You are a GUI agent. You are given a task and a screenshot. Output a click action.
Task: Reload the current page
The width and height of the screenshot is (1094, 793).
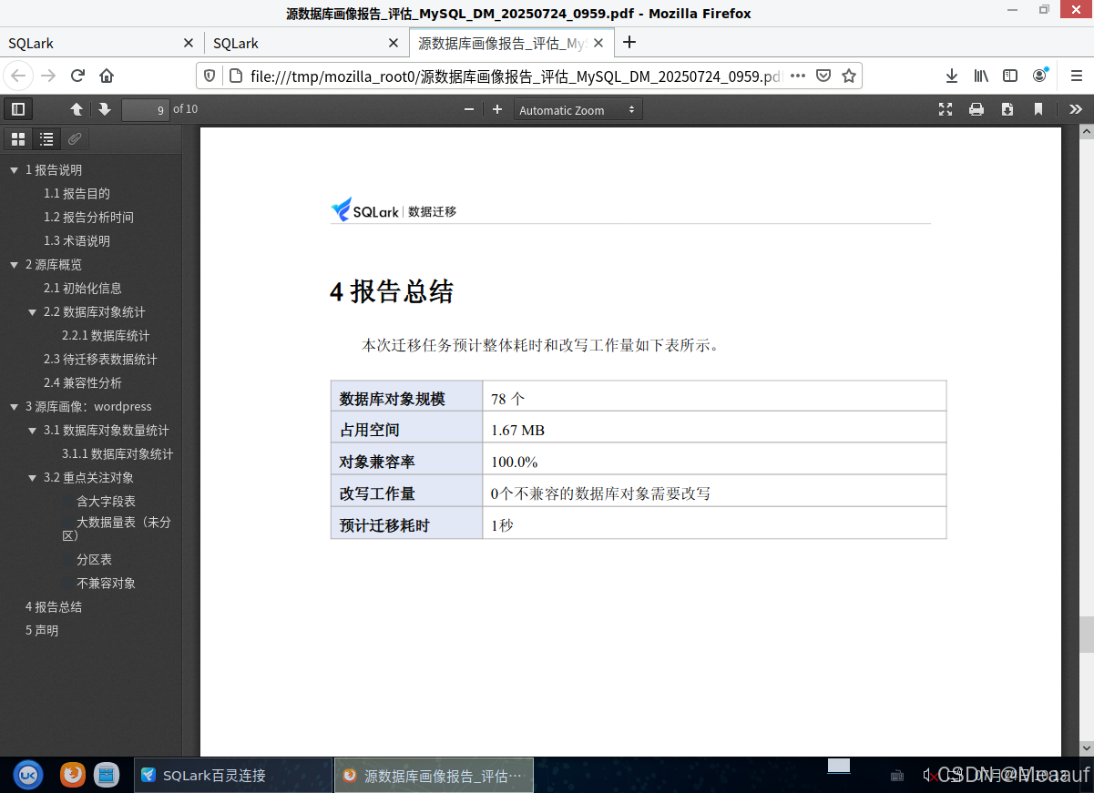tap(77, 76)
